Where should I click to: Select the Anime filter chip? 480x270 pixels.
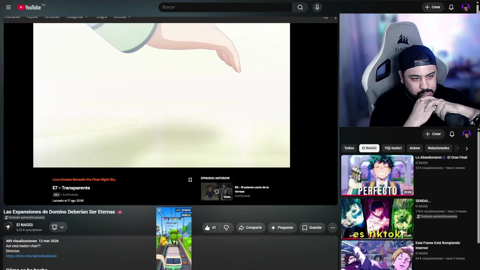coord(414,148)
